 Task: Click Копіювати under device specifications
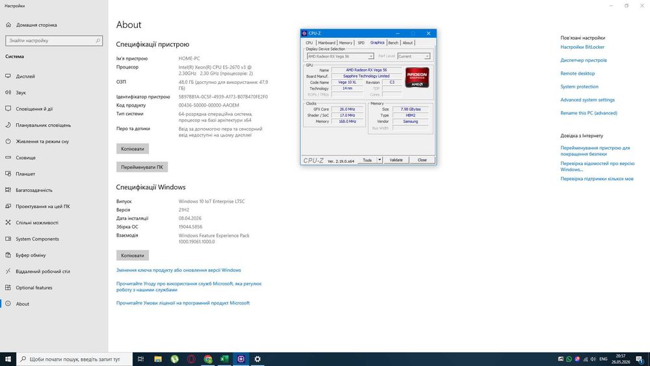coord(133,149)
